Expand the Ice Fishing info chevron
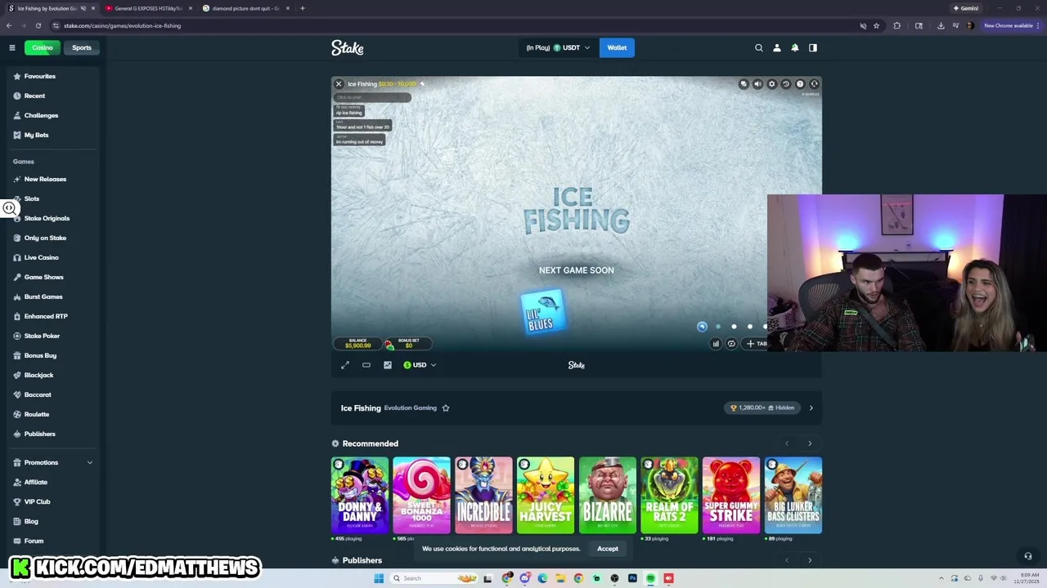The image size is (1047, 588). (811, 408)
